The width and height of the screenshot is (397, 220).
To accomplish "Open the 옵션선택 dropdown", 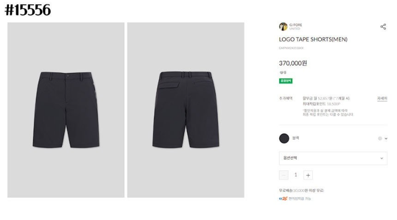I will (x=333, y=158).
